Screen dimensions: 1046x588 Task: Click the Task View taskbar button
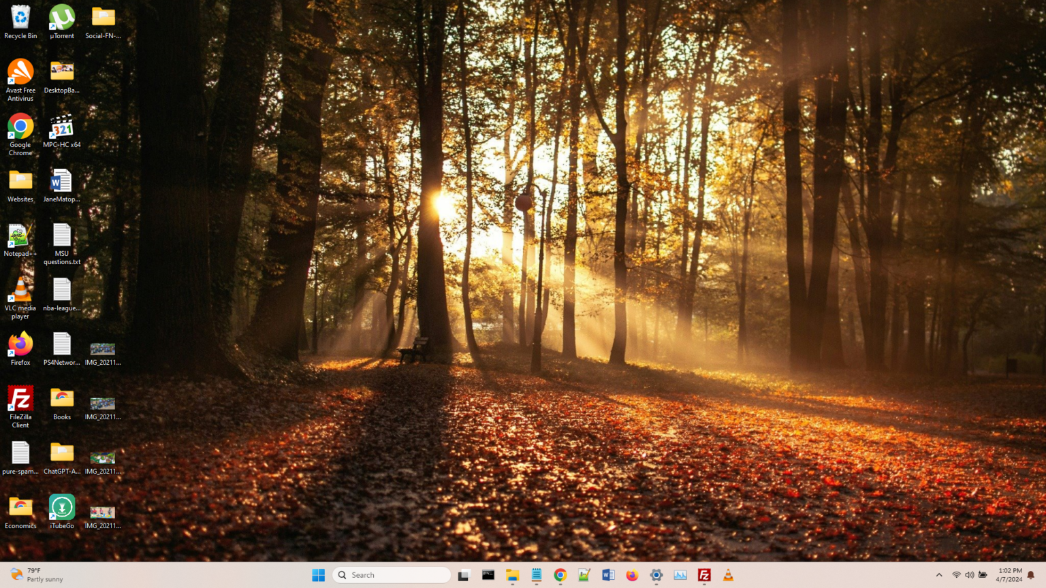[x=464, y=575]
